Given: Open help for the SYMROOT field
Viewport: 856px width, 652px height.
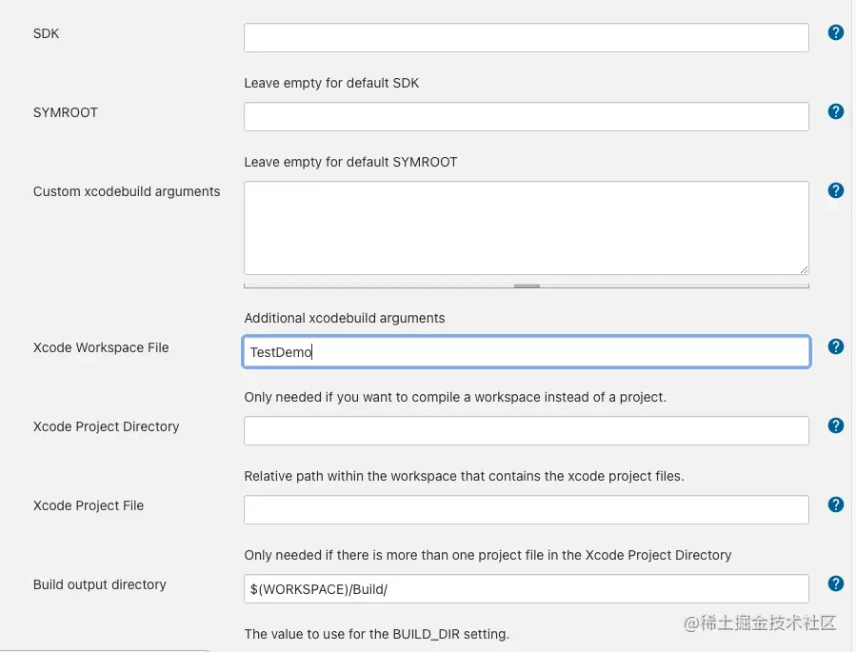Looking at the screenshot, I should point(836,111).
